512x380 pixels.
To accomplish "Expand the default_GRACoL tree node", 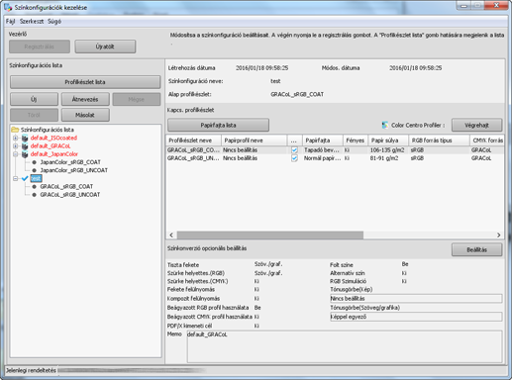I will (x=16, y=145).
